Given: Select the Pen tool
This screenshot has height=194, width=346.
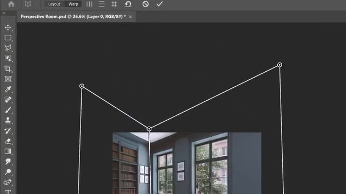Looking at the screenshot, I should (x=8, y=182).
